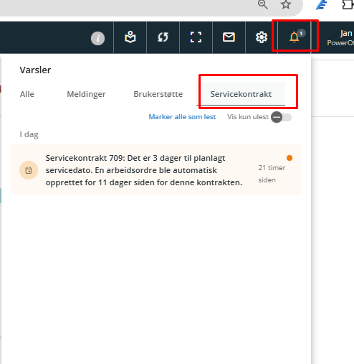Image resolution: width=354 pixels, height=364 pixels.
Task: Bookmark page with star icon
Action: click(286, 4)
